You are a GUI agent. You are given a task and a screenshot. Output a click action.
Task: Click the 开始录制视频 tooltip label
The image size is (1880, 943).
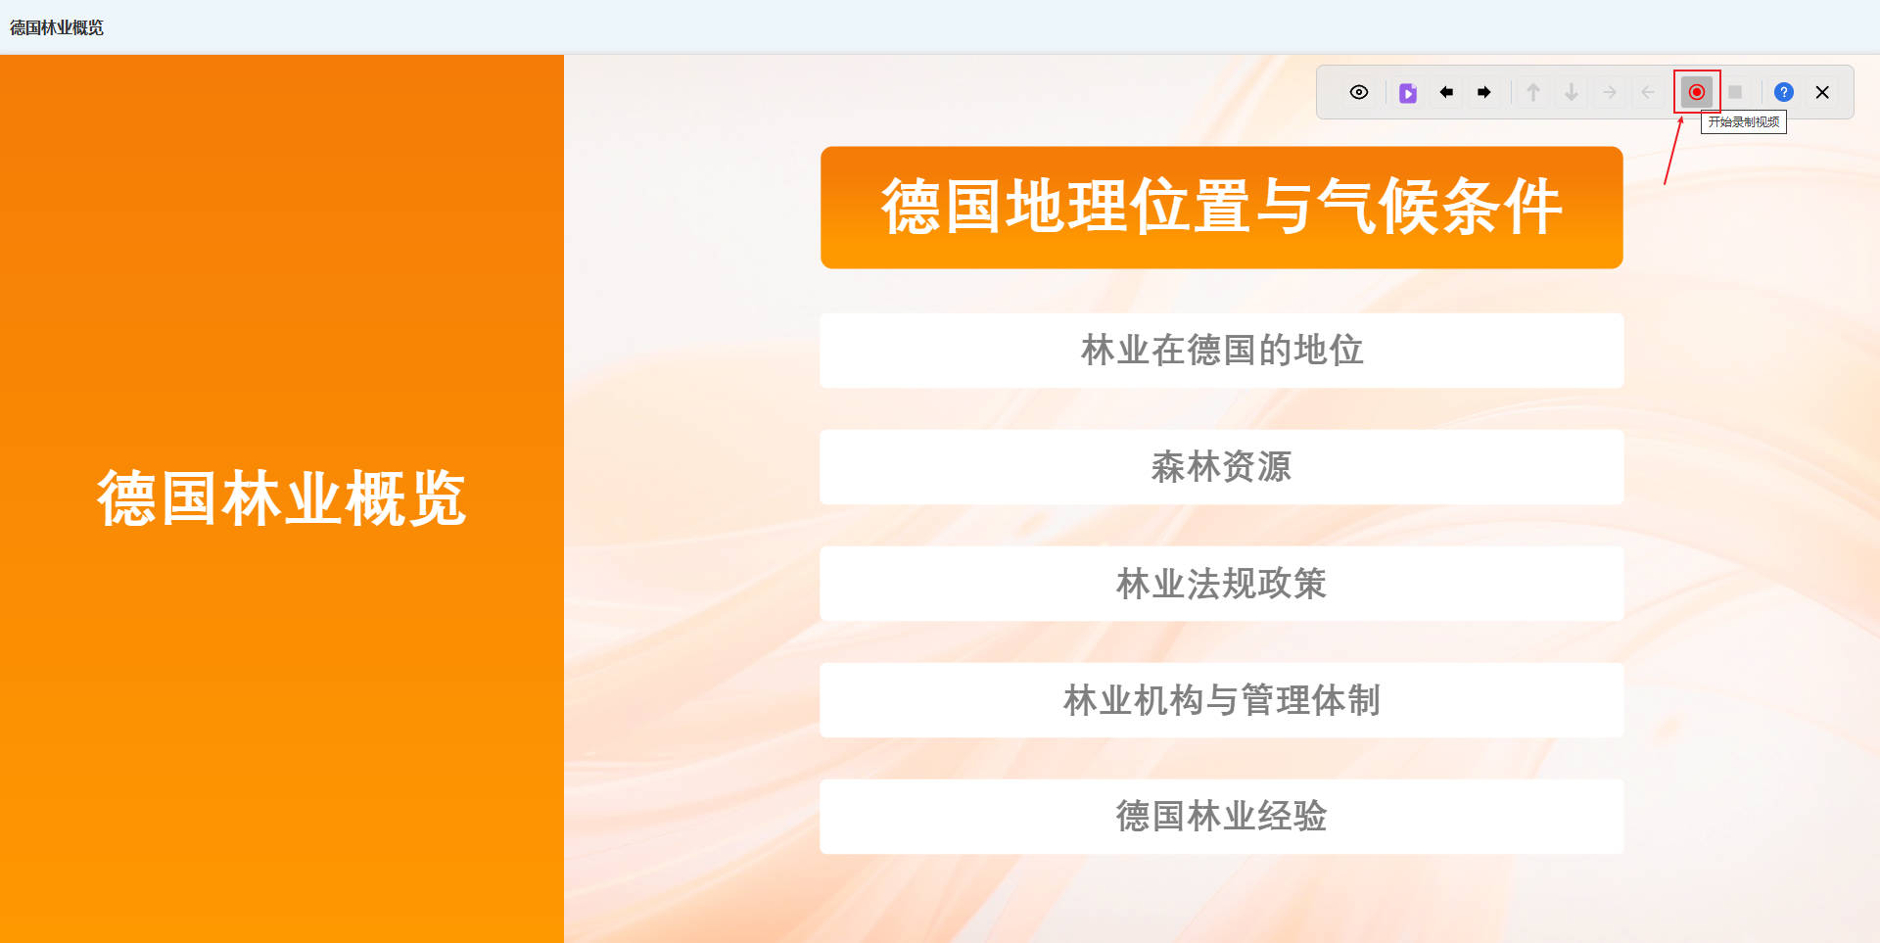(x=1743, y=122)
